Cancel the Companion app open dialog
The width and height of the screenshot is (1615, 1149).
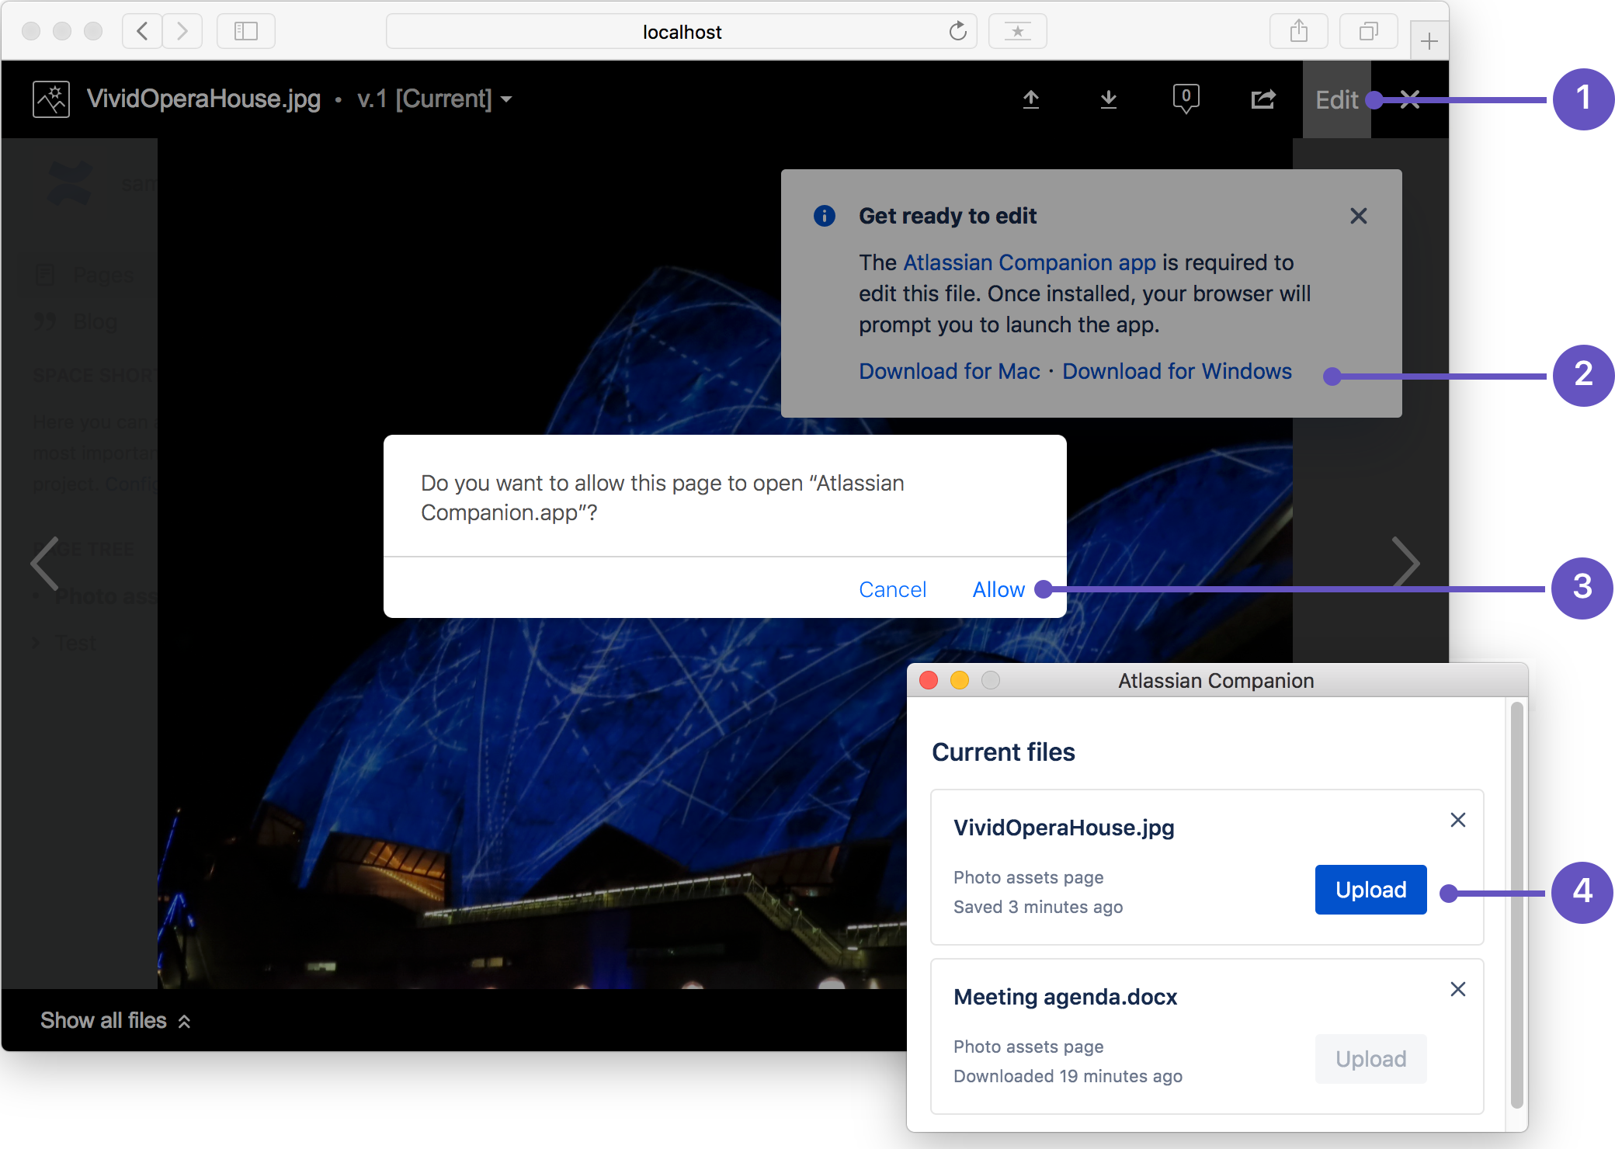click(x=893, y=589)
